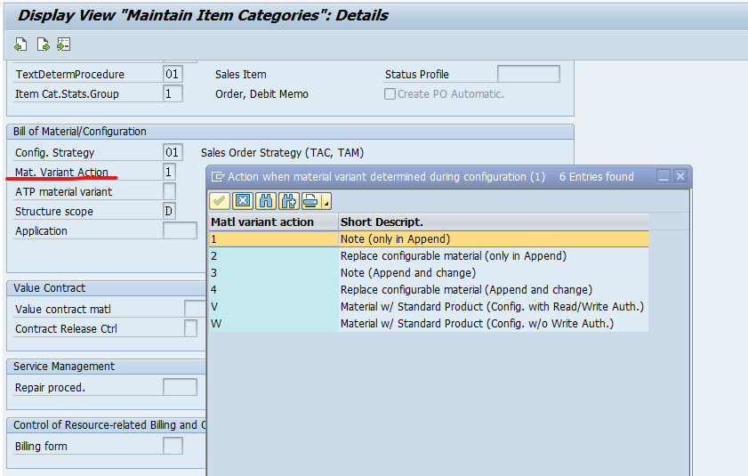The image size is (748, 476).
Task: Click the popup title bar menu icon
Action: (218, 177)
